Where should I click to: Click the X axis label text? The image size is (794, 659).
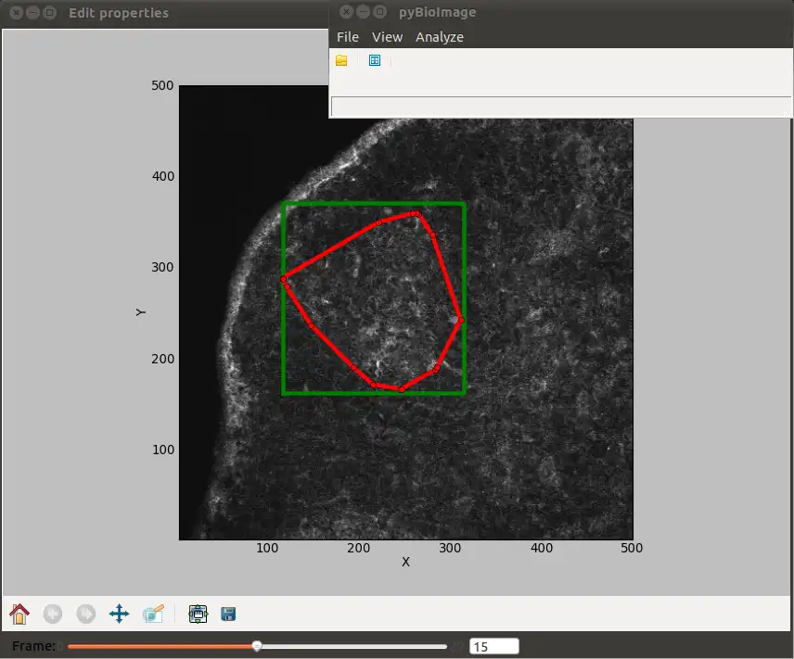(405, 562)
